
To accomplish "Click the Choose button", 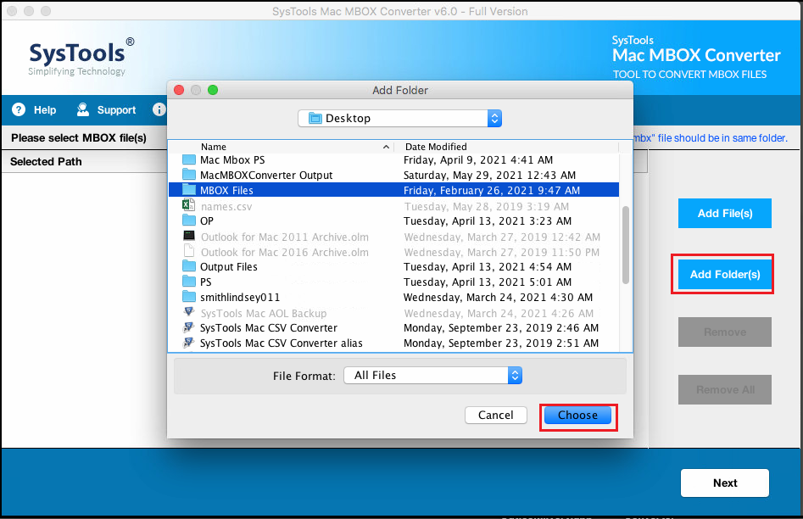I will pos(577,415).
